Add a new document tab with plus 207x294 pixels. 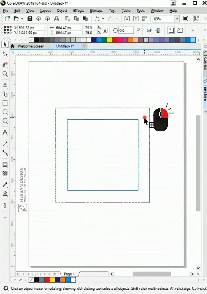point(84,46)
